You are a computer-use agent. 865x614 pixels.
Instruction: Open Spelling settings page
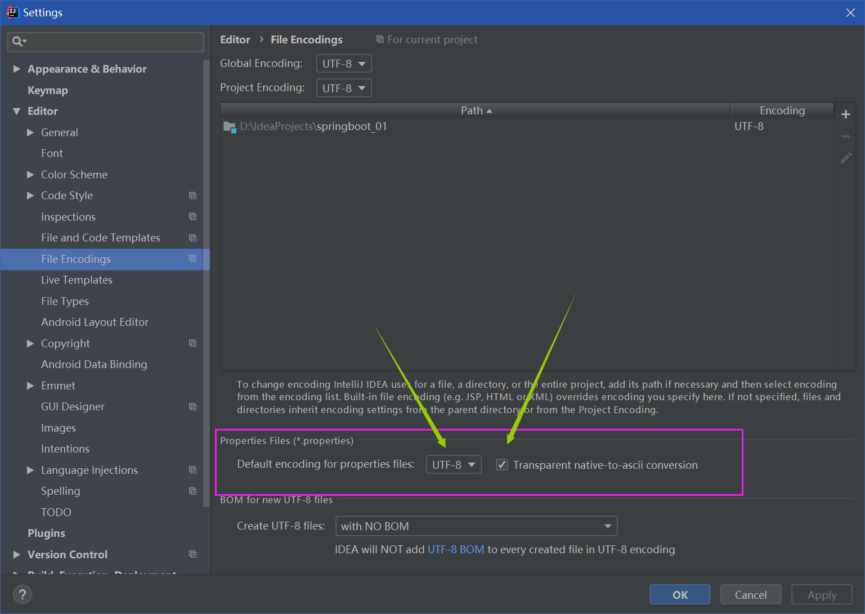coord(60,491)
